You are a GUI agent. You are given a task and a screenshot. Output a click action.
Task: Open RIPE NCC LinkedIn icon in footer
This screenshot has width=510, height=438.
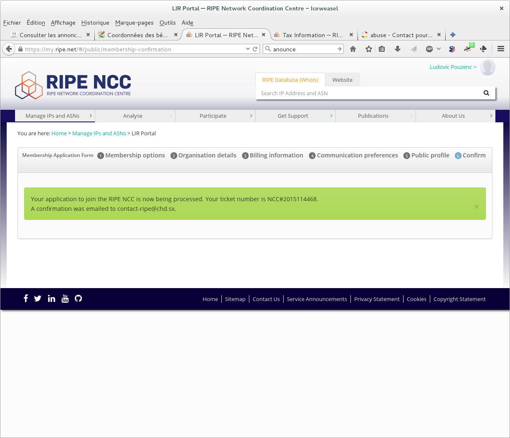point(51,298)
